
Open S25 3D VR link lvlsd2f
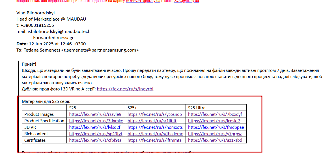point(95,127)
